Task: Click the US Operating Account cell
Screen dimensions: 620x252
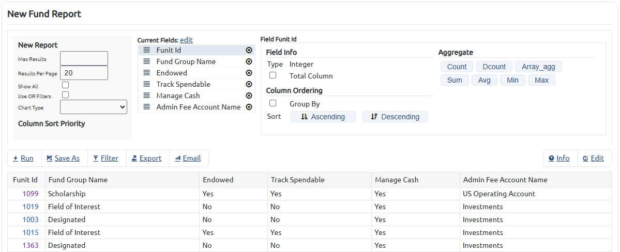Action: (536, 194)
